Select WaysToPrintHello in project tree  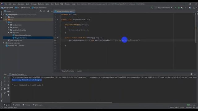(20, 38)
